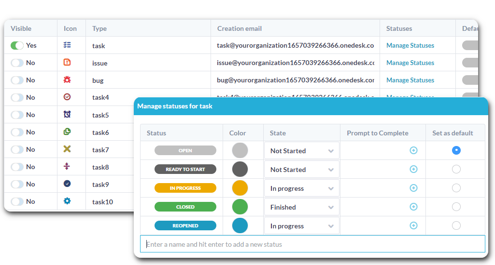Open state dropdown for OPEN status
The image size is (495, 265).
pyautogui.click(x=301, y=151)
